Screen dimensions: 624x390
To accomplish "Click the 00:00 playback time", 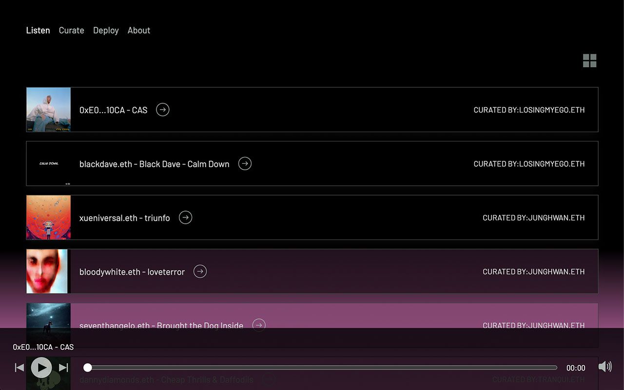I will coord(576,368).
